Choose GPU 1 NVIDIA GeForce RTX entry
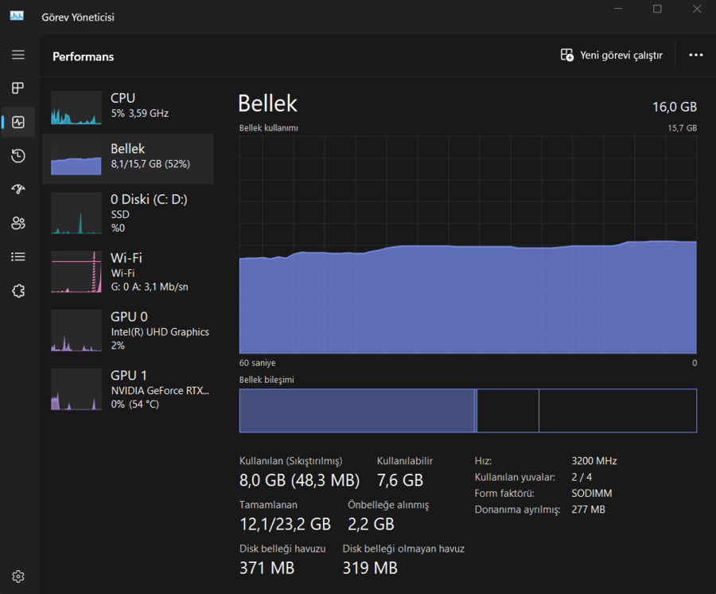 128,389
